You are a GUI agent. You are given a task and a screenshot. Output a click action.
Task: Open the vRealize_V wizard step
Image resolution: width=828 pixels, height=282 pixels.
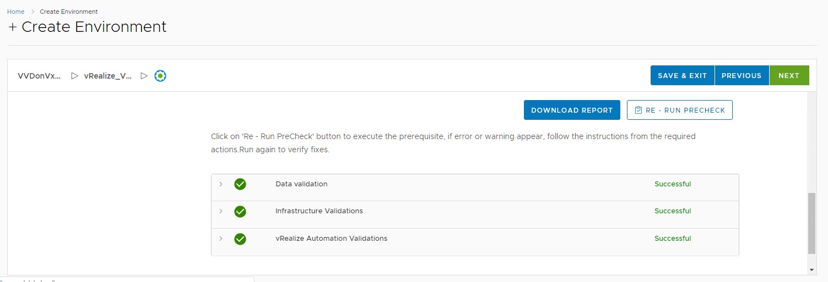pos(108,76)
